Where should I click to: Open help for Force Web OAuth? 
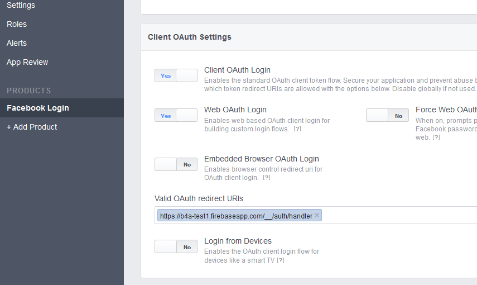(x=436, y=137)
